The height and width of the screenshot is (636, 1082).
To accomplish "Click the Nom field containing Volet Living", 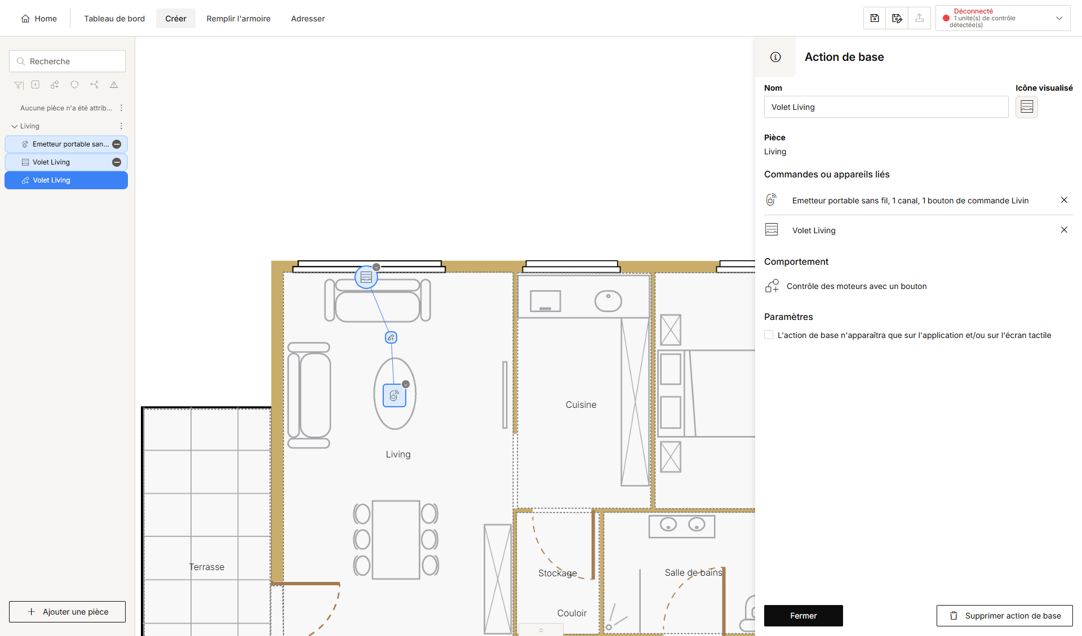I will pyautogui.click(x=886, y=107).
